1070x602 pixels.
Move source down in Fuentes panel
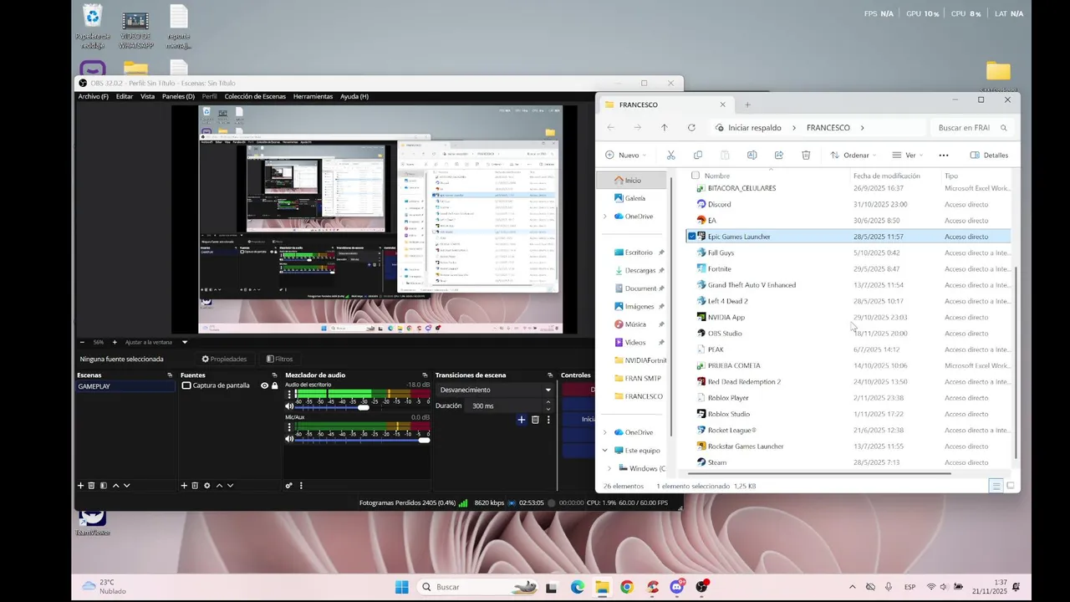[231, 486]
